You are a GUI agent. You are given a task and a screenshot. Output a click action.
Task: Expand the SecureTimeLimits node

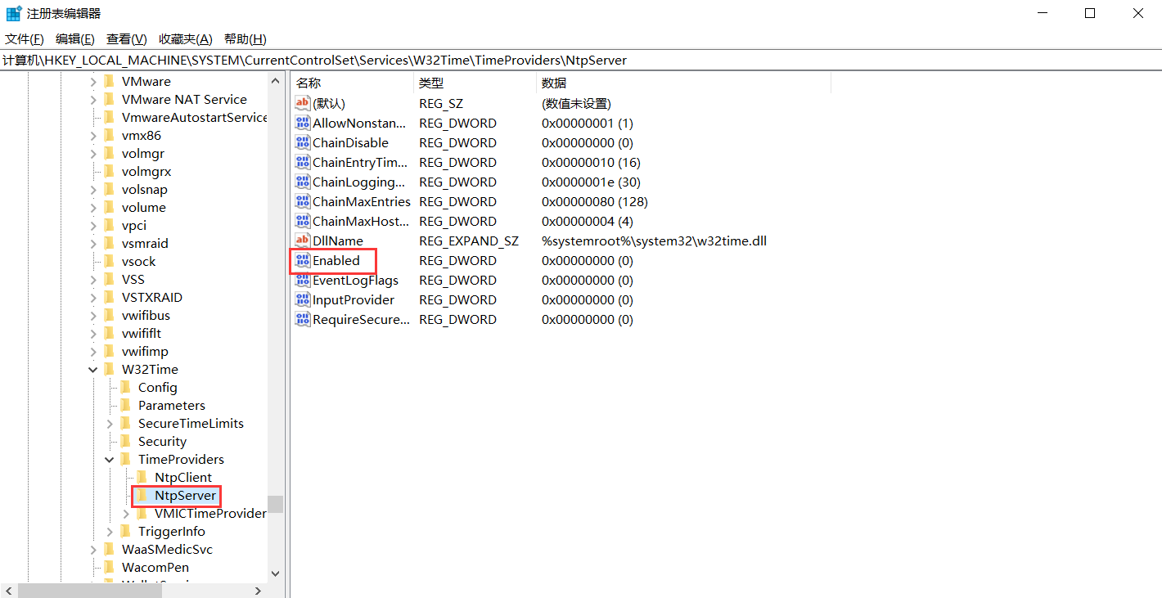click(109, 424)
